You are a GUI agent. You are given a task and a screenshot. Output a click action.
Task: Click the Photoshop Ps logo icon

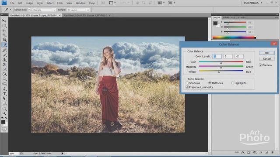(4, 3)
